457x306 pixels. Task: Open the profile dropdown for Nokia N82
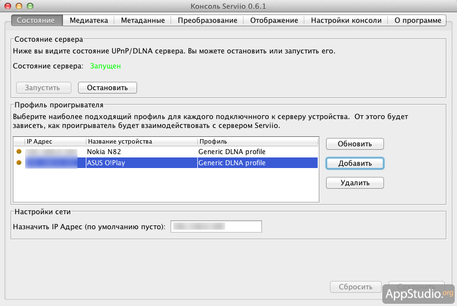[x=256, y=152]
